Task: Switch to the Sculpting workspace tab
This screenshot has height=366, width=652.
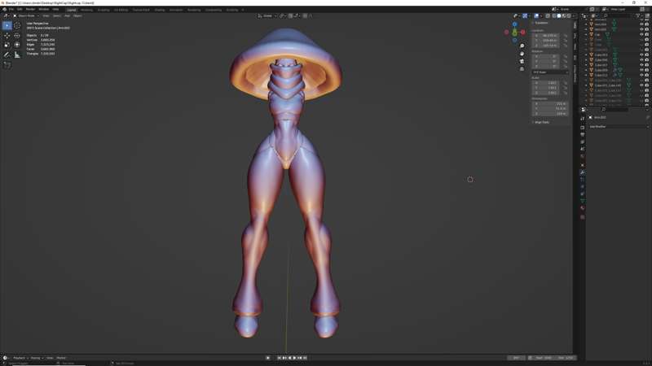Action: 104,10
